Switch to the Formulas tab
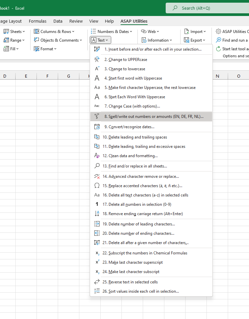The width and height of the screenshot is (249, 319). point(38,21)
